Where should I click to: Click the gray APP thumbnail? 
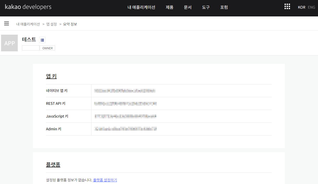click(9, 43)
